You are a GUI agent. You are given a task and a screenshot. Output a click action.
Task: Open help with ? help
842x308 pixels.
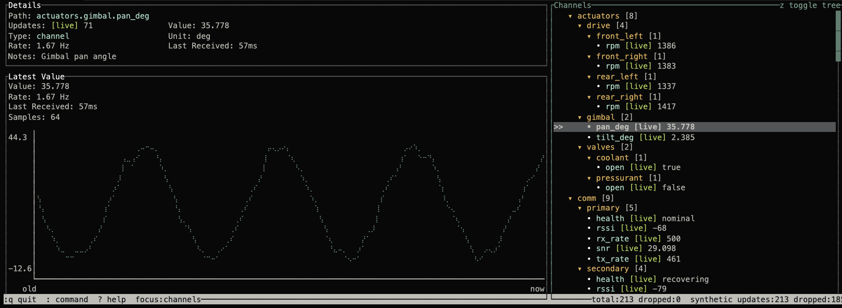[x=111, y=300]
